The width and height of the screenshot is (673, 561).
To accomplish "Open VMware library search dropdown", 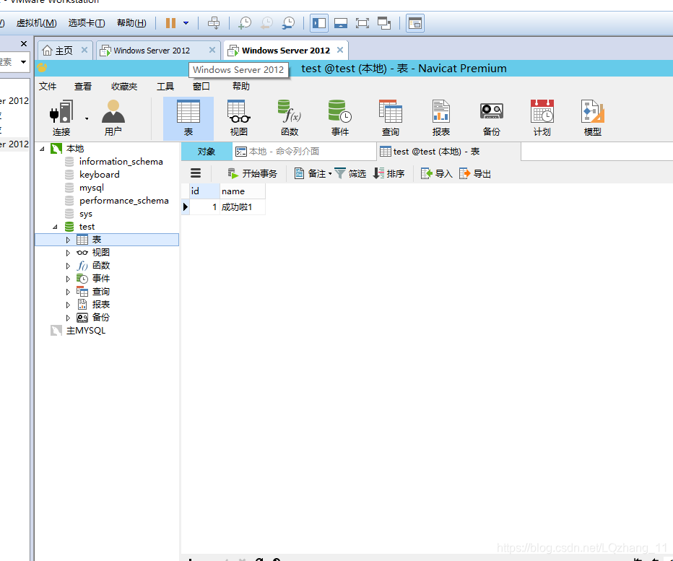I will 23,62.
